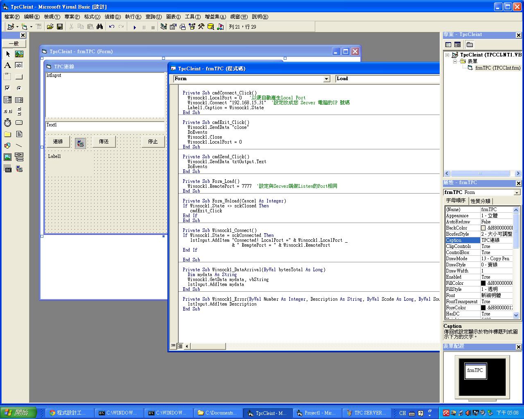
Task: Click scroll-down arrow in properties list
Action: click(516, 315)
